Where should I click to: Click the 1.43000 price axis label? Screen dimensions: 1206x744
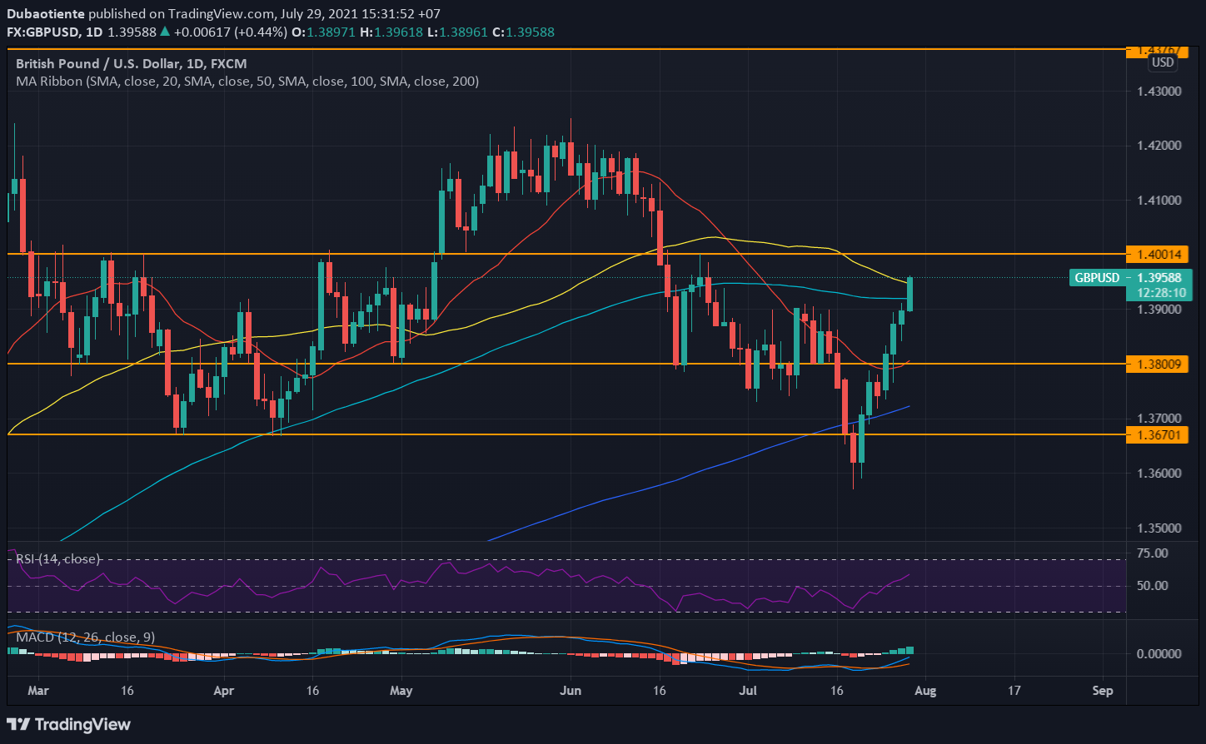tap(1159, 92)
